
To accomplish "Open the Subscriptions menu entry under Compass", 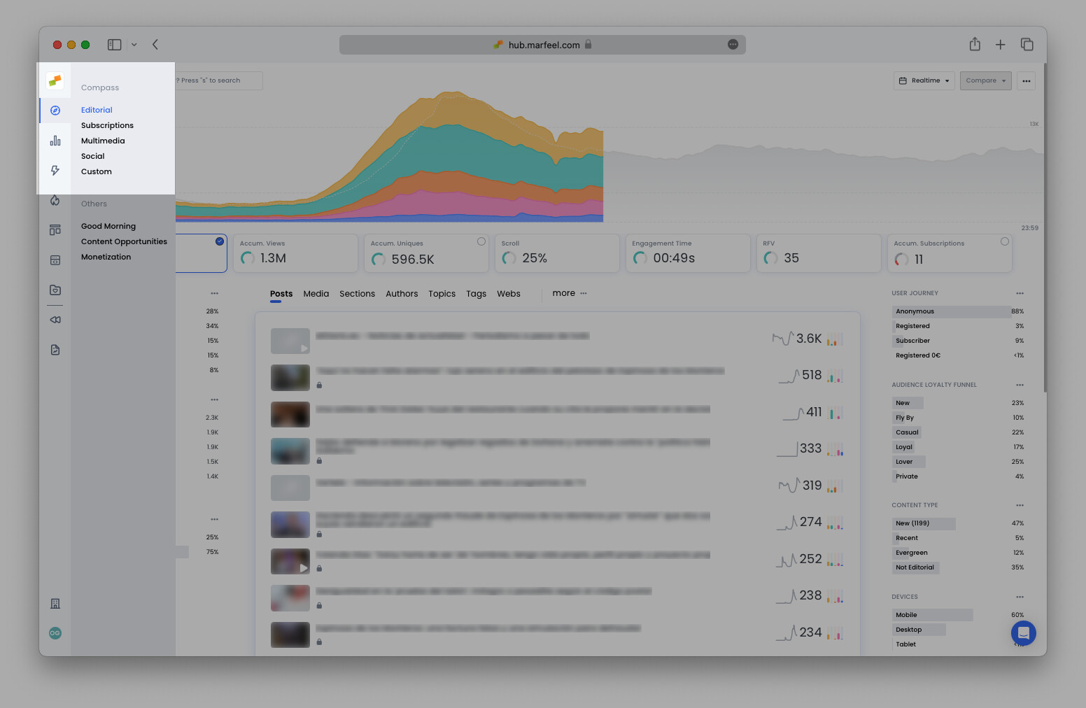I will click(107, 125).
